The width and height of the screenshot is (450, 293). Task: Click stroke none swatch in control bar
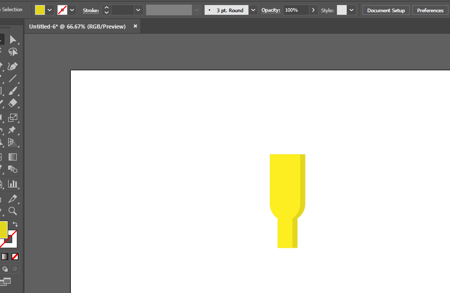pyautogui.click(x=62, y=10)
